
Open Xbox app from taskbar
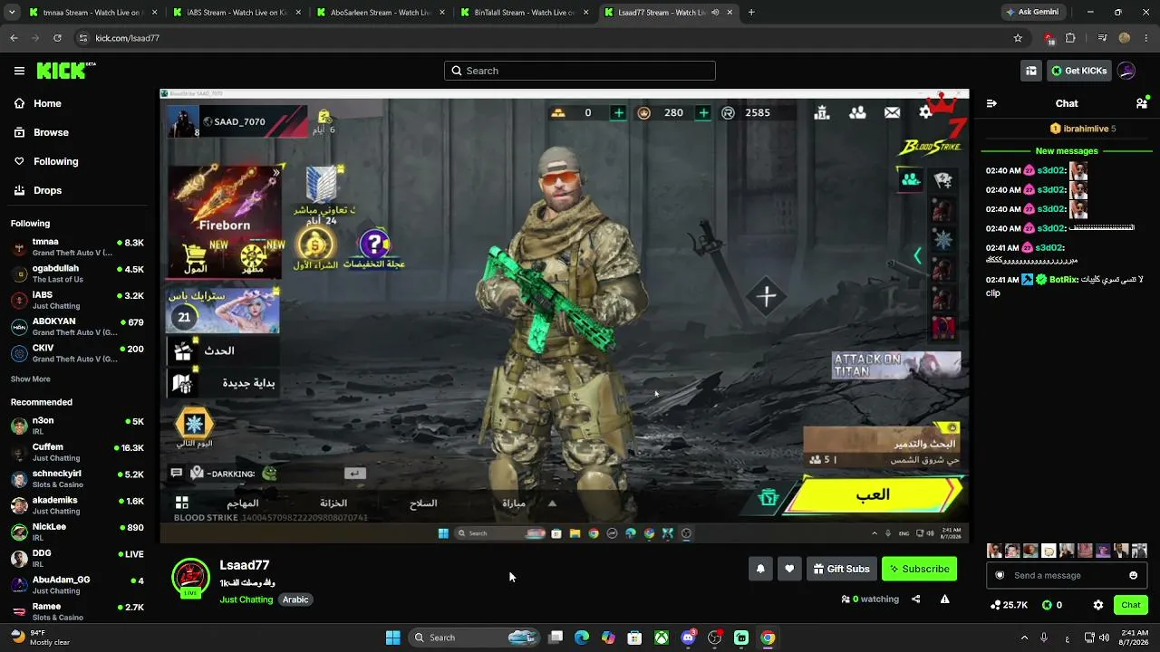662,638
